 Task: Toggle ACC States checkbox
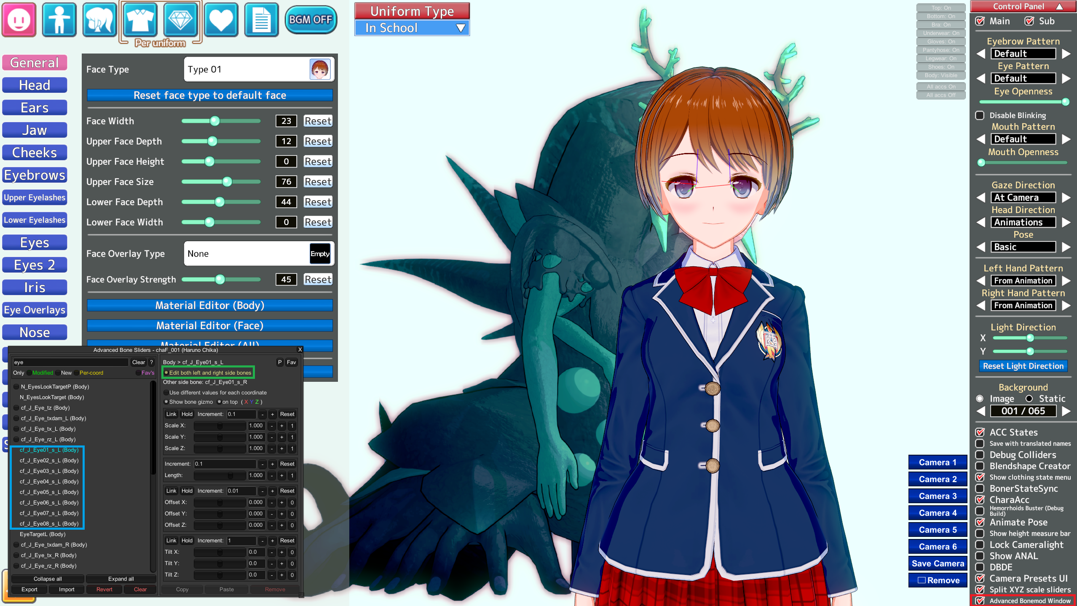(x=980, y=432)
